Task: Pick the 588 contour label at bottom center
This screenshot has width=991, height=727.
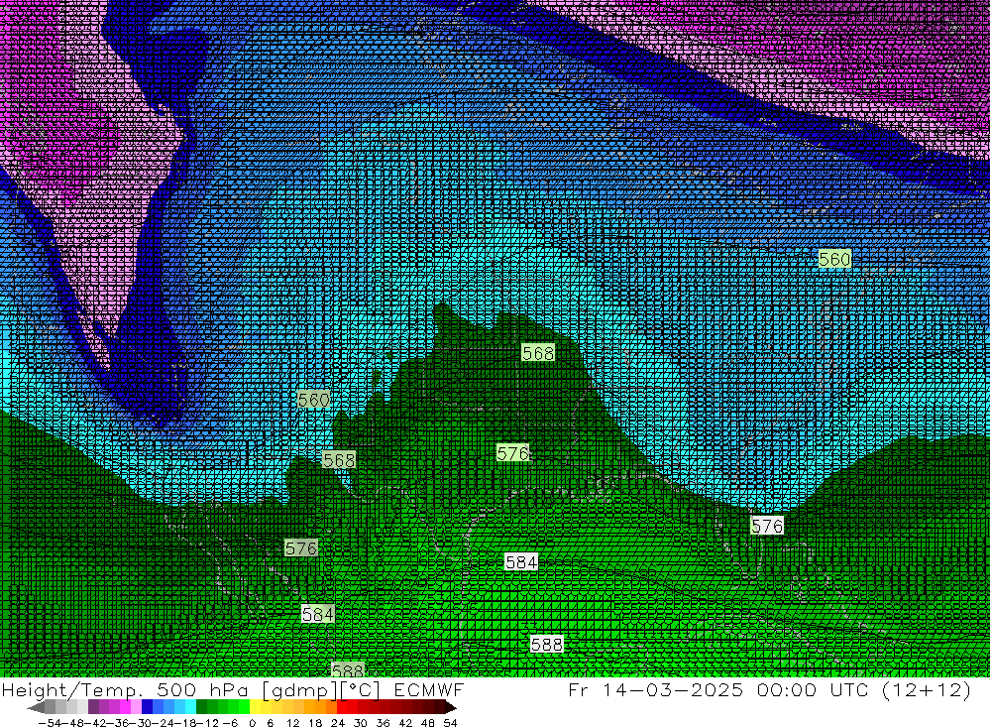Action: [x=546, y=644]
